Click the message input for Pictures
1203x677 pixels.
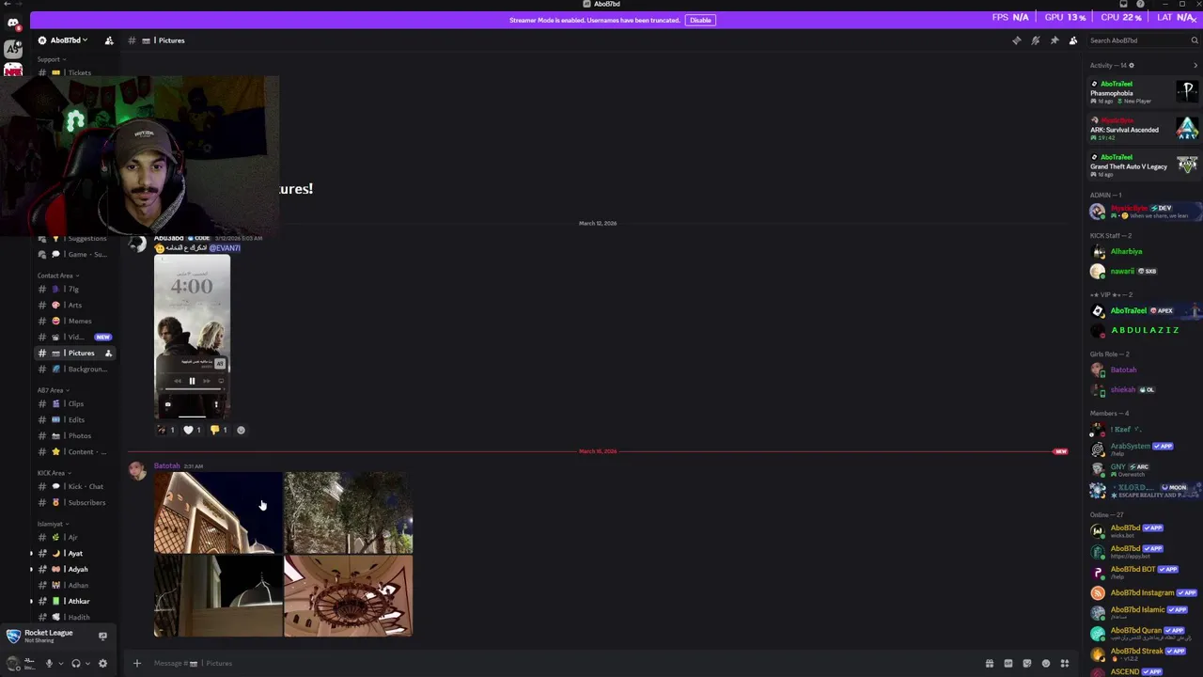(564, 663)
